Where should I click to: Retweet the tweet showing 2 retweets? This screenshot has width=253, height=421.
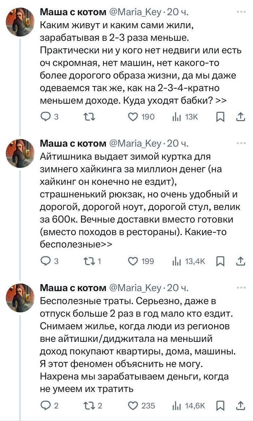[87, 405]
